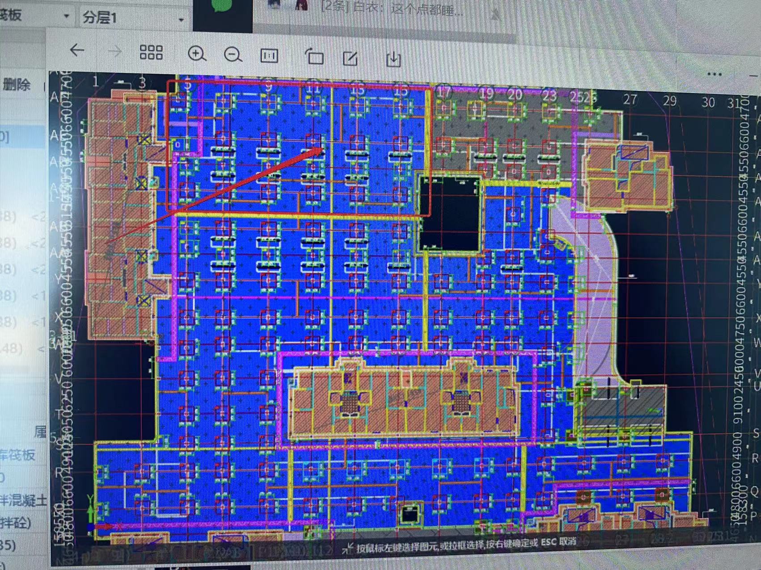
Task: Rotate the image in the viewer
Action: [x=314, y=57]
